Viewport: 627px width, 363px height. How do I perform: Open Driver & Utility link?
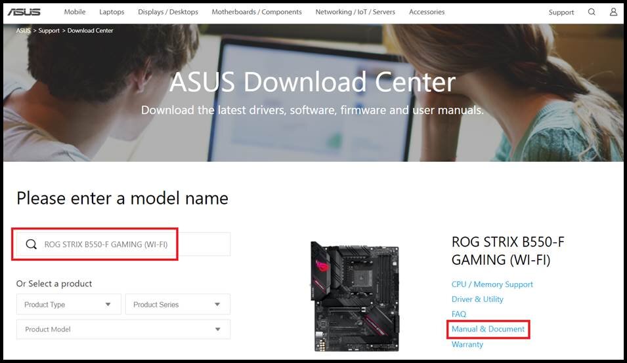pyautogui.click(x=477, y=299)
